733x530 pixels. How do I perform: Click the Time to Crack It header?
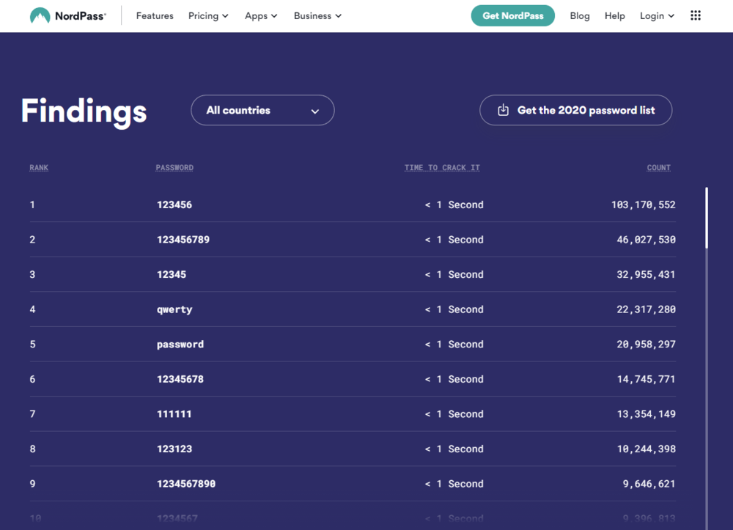[x=442, y=168]
